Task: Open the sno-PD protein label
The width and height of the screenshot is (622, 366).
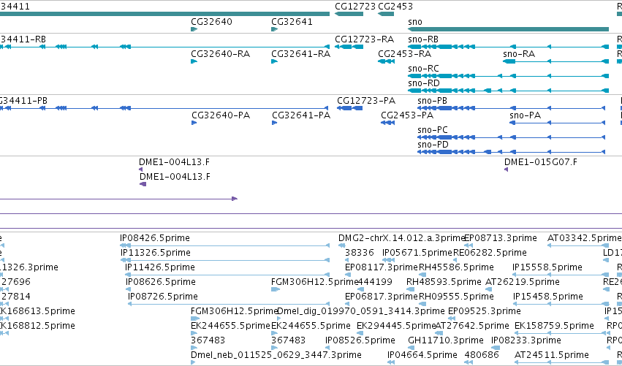Action: [433, 145]
